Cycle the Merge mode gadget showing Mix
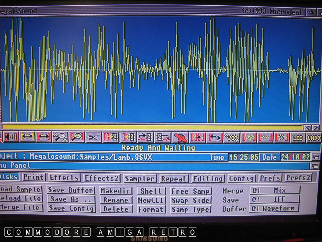The width and height of the screenshot is (322, 242). [275, 190]
